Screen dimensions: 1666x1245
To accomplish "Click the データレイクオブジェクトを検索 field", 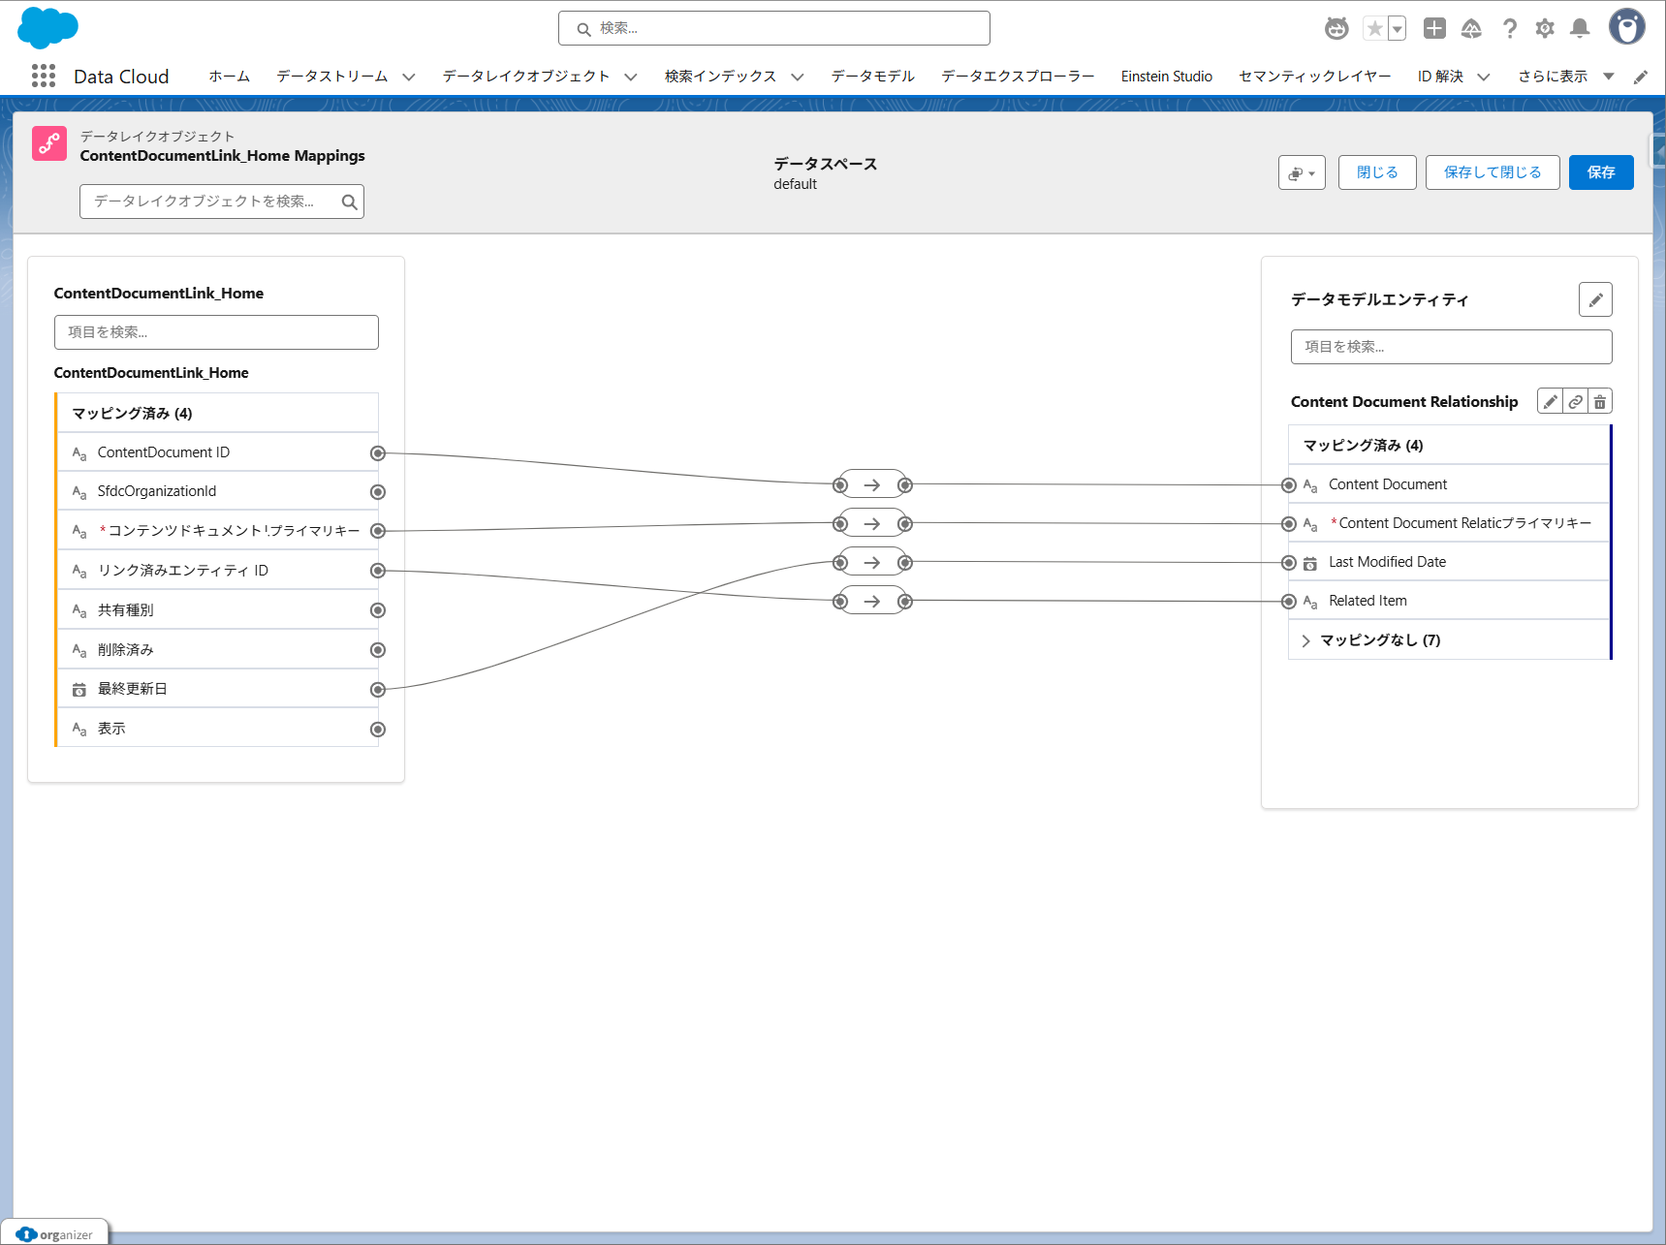I will [x=213, y=202].
